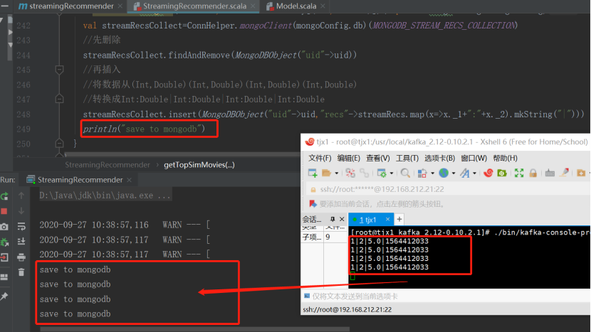
Task: Toggle code fold marker at line 250
Action: (x=59, y=144)
